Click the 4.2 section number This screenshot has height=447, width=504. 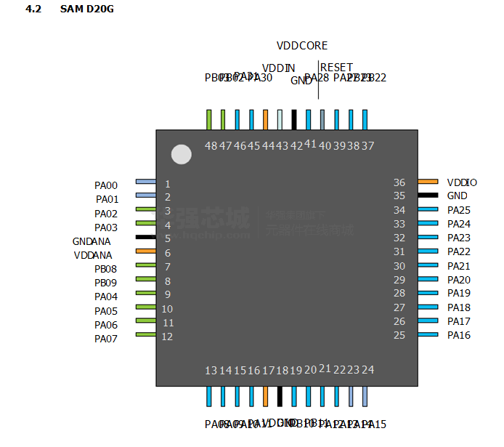click(x=33, y=9)
